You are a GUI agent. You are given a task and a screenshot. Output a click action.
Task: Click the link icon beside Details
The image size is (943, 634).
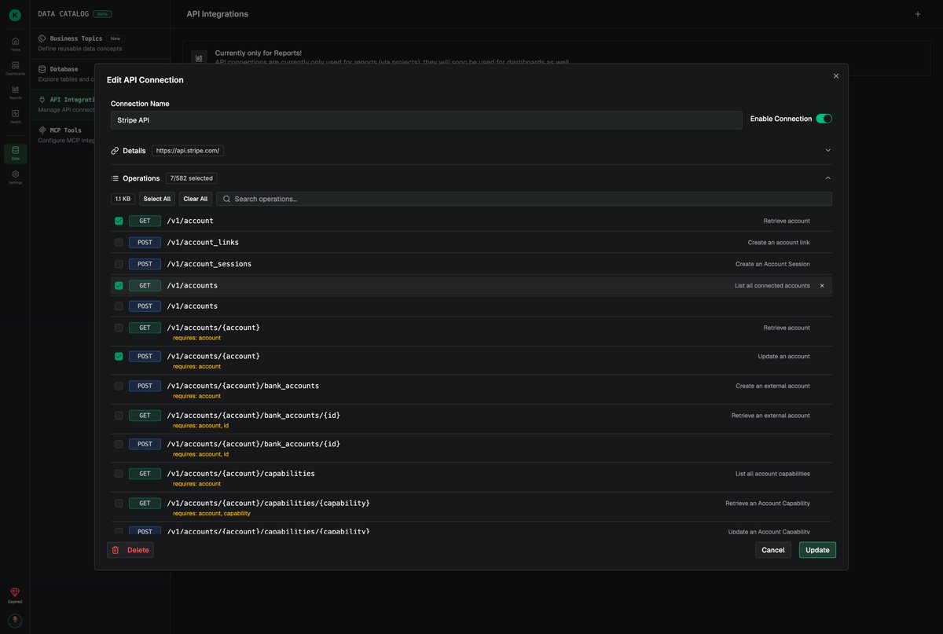115,151
